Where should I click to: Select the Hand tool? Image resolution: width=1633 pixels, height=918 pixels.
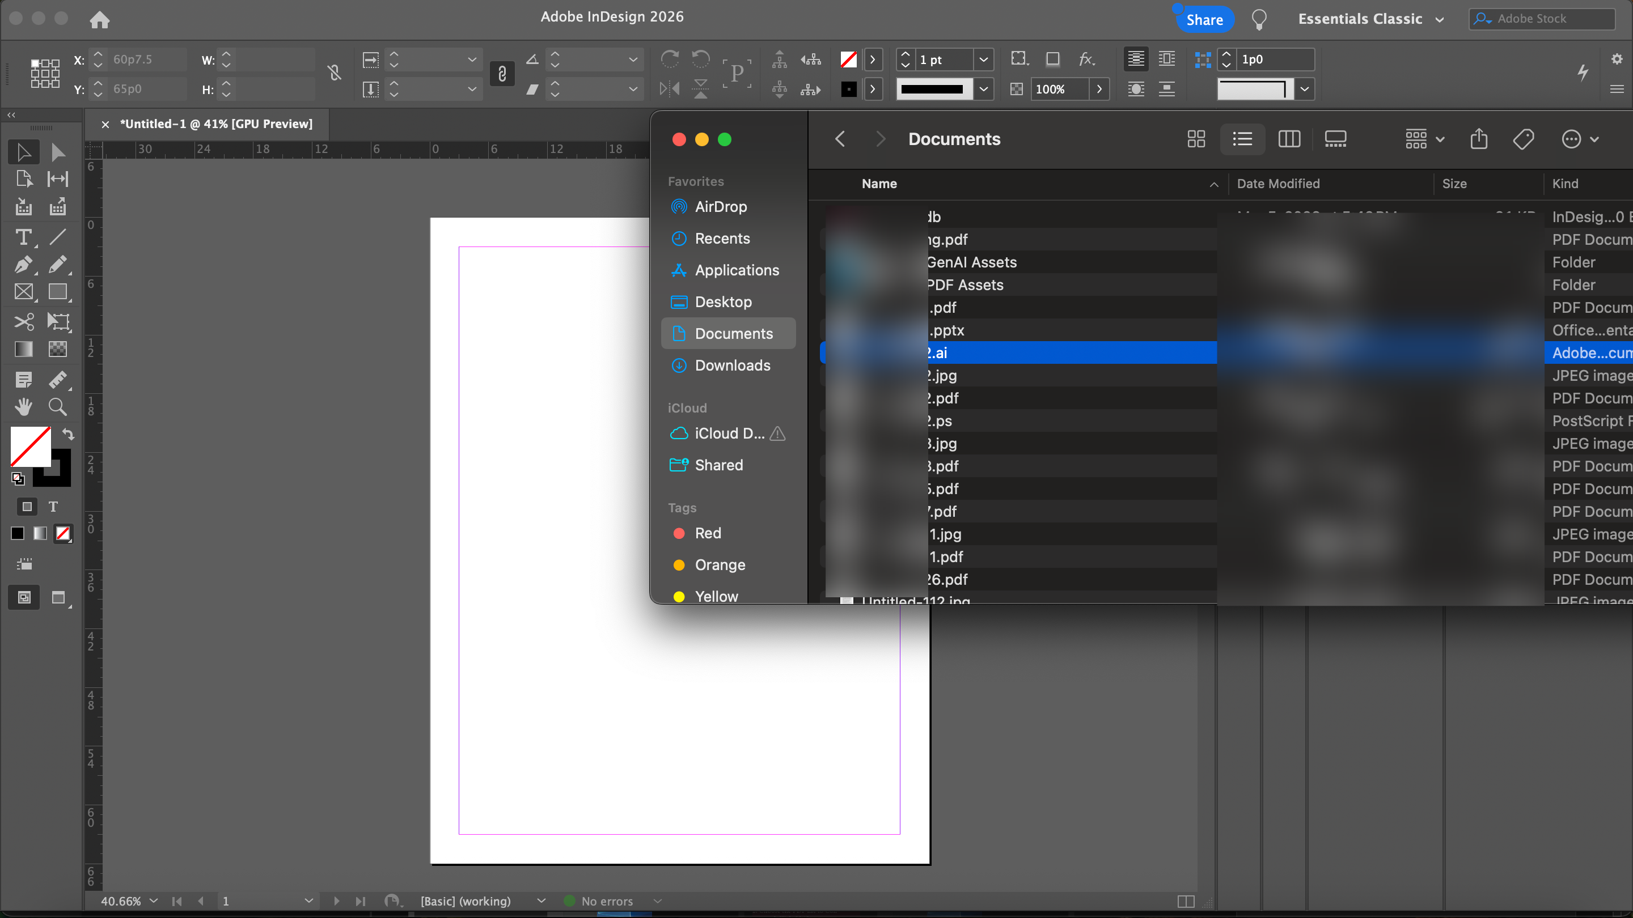tap(23, 407)
